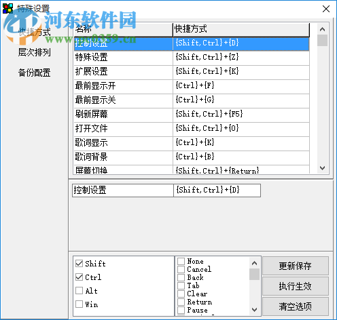The height and width of the screenshot is (320, 337).
Task: Check the Cancel key option
Action: (x=181, y=269)
